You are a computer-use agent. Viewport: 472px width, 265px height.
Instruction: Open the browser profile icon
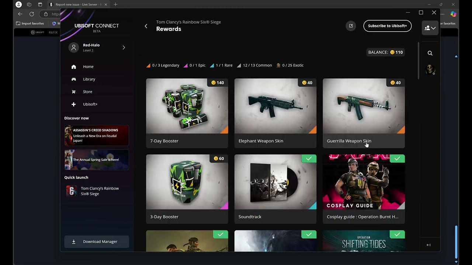coord(18,4)
